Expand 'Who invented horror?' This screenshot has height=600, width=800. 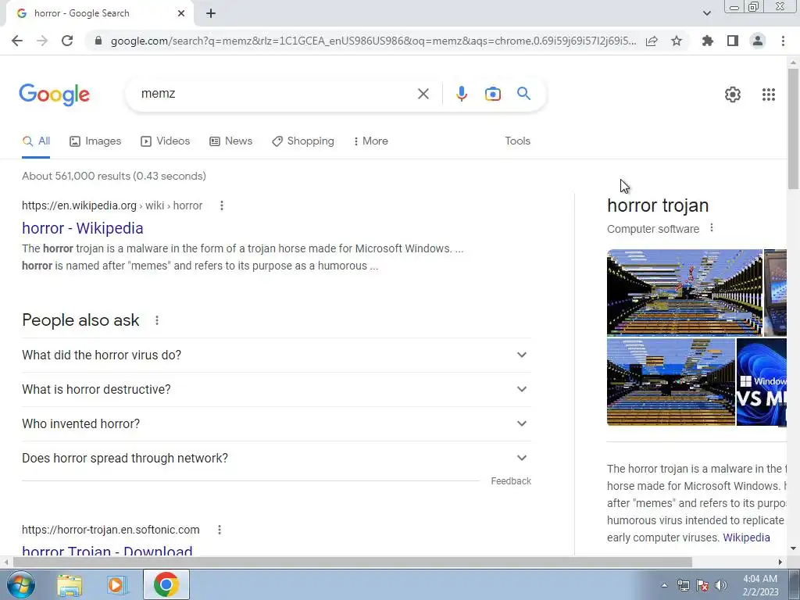(x=277, y=424)
